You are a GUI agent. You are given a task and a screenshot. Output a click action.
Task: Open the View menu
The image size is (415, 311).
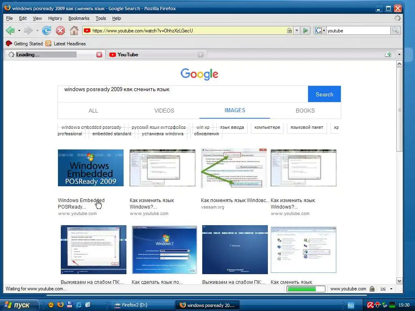37,18
